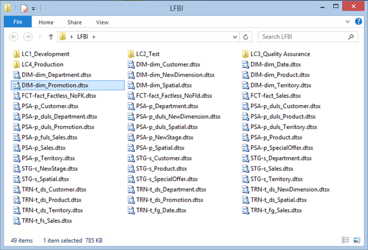Select the TRN-t_fs_Sales.dtsx file icon
Image resolution: width=368 pixels, height=250 pixels.
pos(17,220)
